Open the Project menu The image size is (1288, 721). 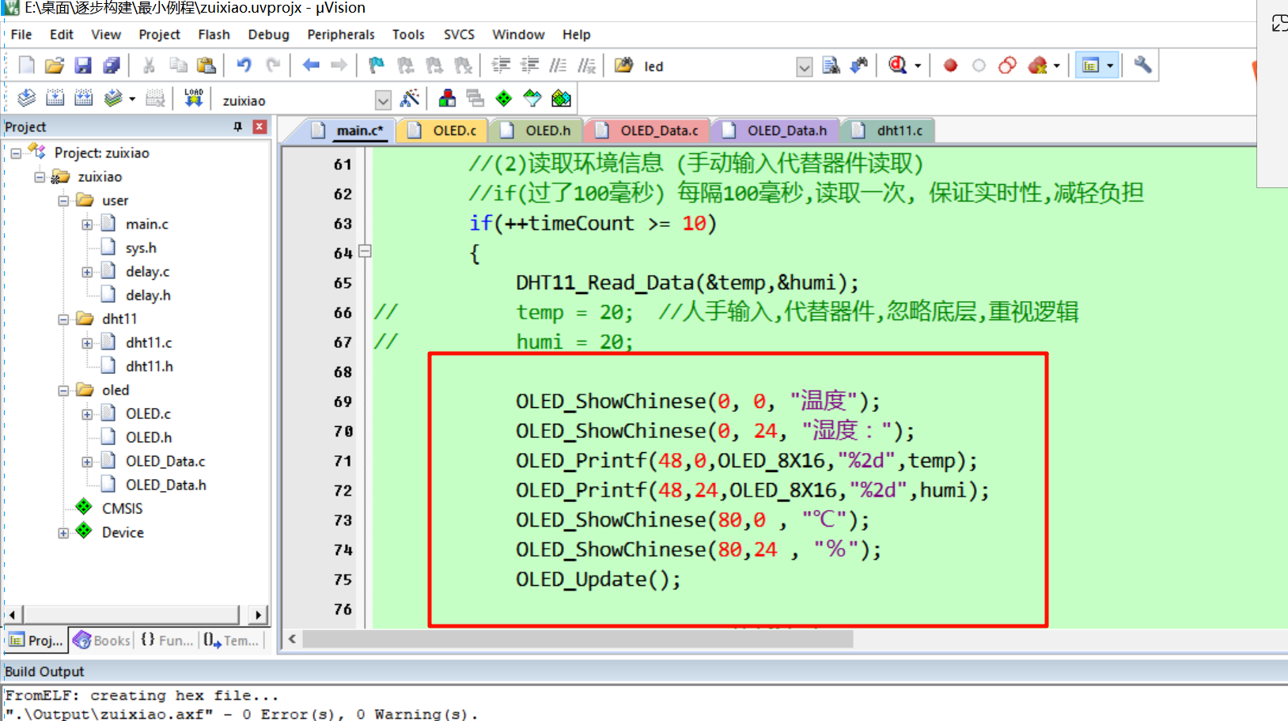(x=159, y=35)
